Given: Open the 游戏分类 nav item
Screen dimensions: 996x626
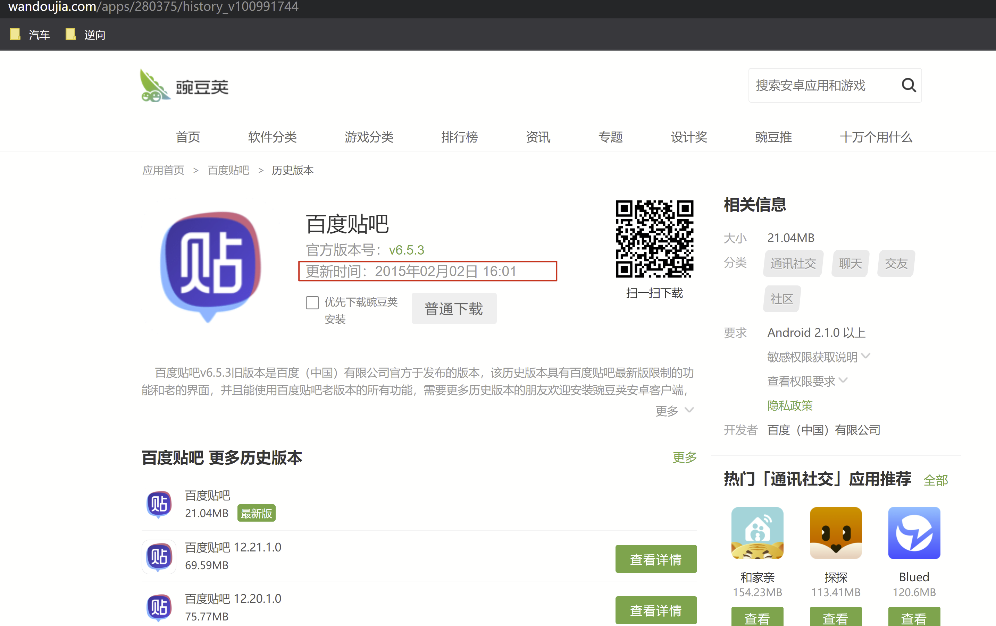Looking at the screenshot, I should (369, 137).
